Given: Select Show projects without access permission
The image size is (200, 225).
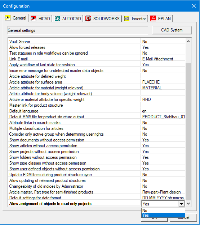Looking at the screenshot, I should [x=74, y=152].
